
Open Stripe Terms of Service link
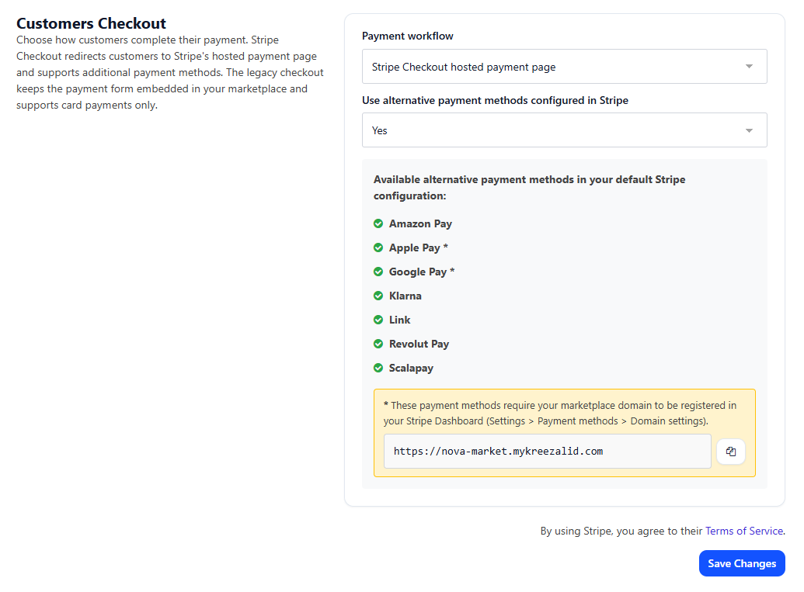point(744,531)
